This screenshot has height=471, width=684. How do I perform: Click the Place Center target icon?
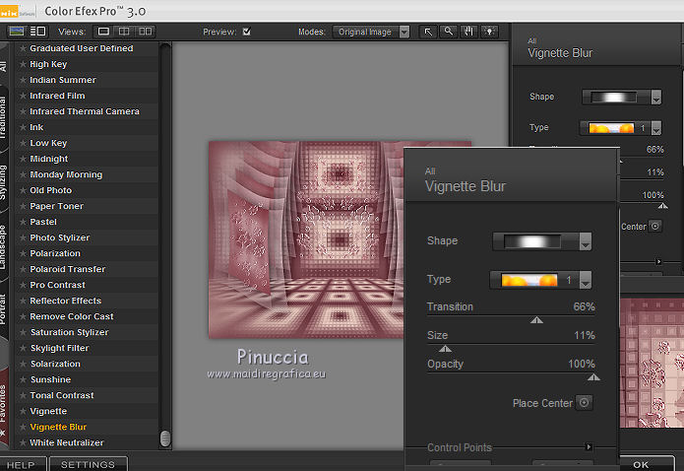pyautogui.click(x=584, y=403)
